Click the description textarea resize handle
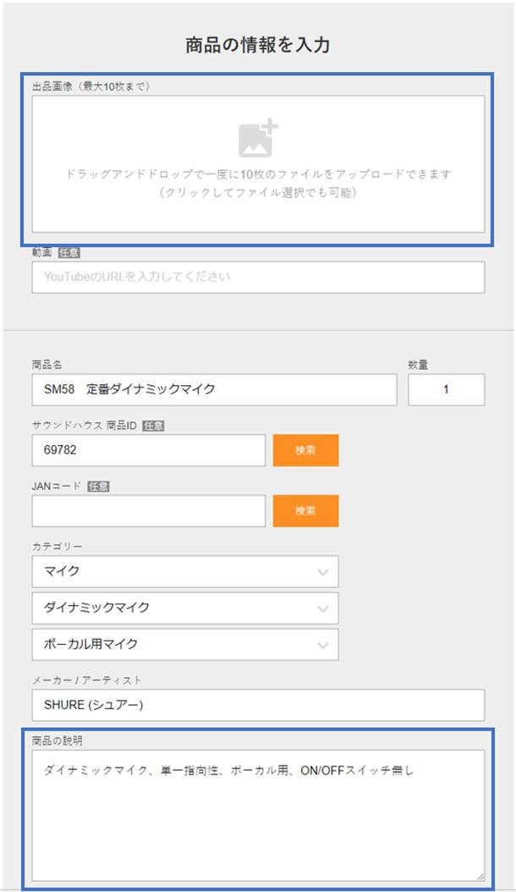The image size is (516, 892). [x=480, y=877]
